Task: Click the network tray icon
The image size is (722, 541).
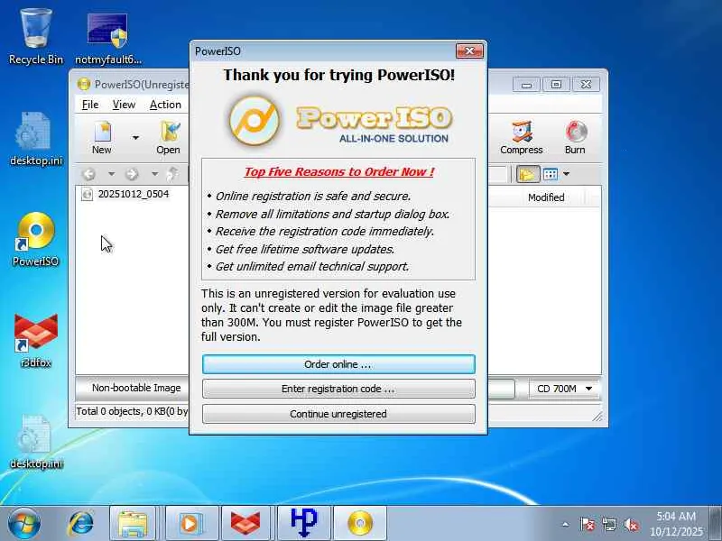Action: click(608, 524)
